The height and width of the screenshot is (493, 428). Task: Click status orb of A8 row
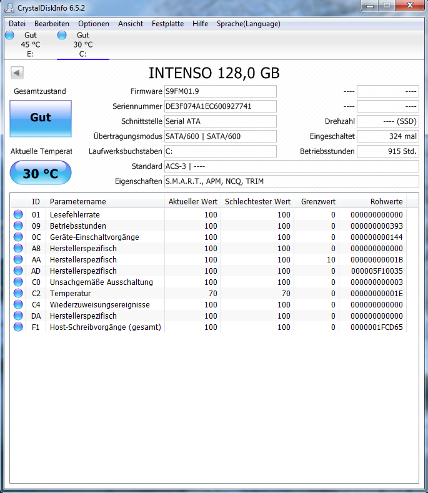18,249
